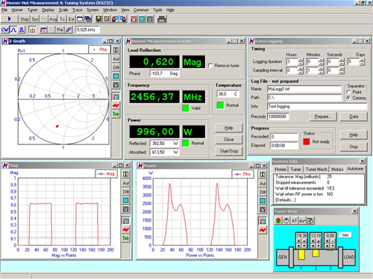The width and height of the screenshot is (373, 279).
Task: Click Help button in Data Logging window
Action: click(x=354, y=135)
